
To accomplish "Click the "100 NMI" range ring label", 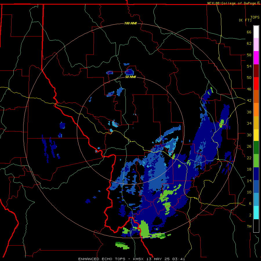I will 131,23.
